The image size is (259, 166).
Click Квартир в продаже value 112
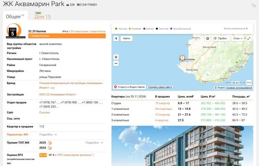tap(42, 126)
